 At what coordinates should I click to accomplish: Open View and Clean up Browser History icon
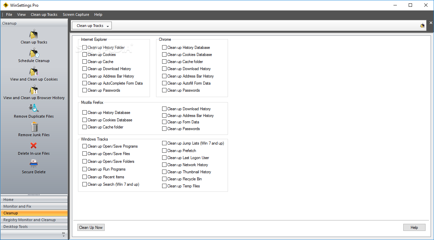point(34,90)
